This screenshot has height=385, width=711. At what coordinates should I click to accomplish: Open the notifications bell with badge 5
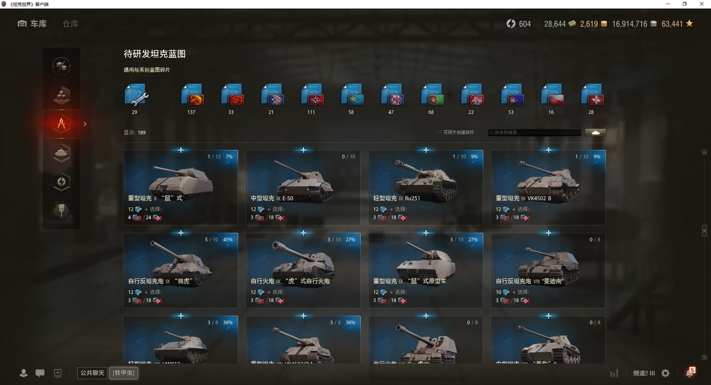click(690, 372)
